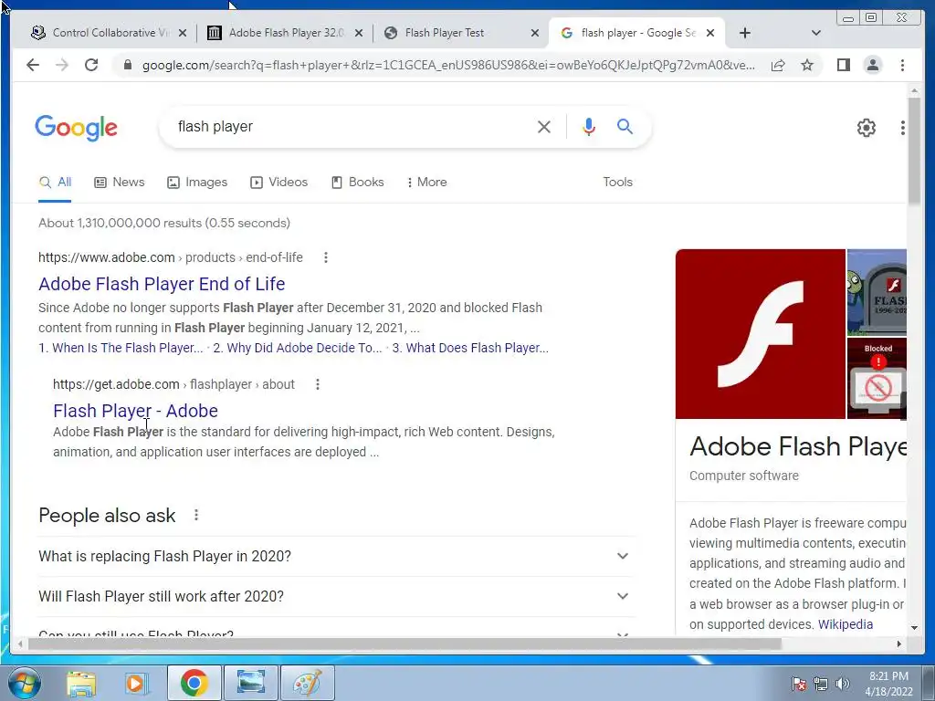Open a new browser tab
This screenshot has width=935, height=701.
745,33
